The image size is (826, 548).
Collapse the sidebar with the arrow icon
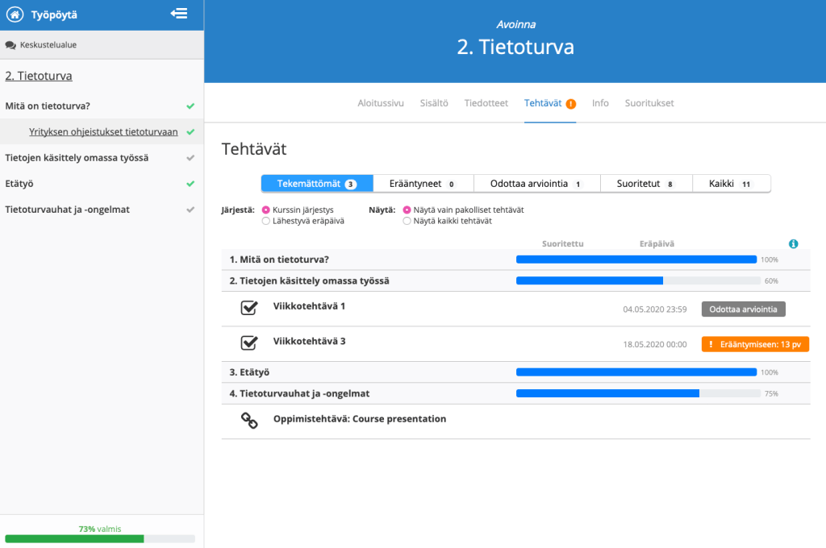point(180,14)
